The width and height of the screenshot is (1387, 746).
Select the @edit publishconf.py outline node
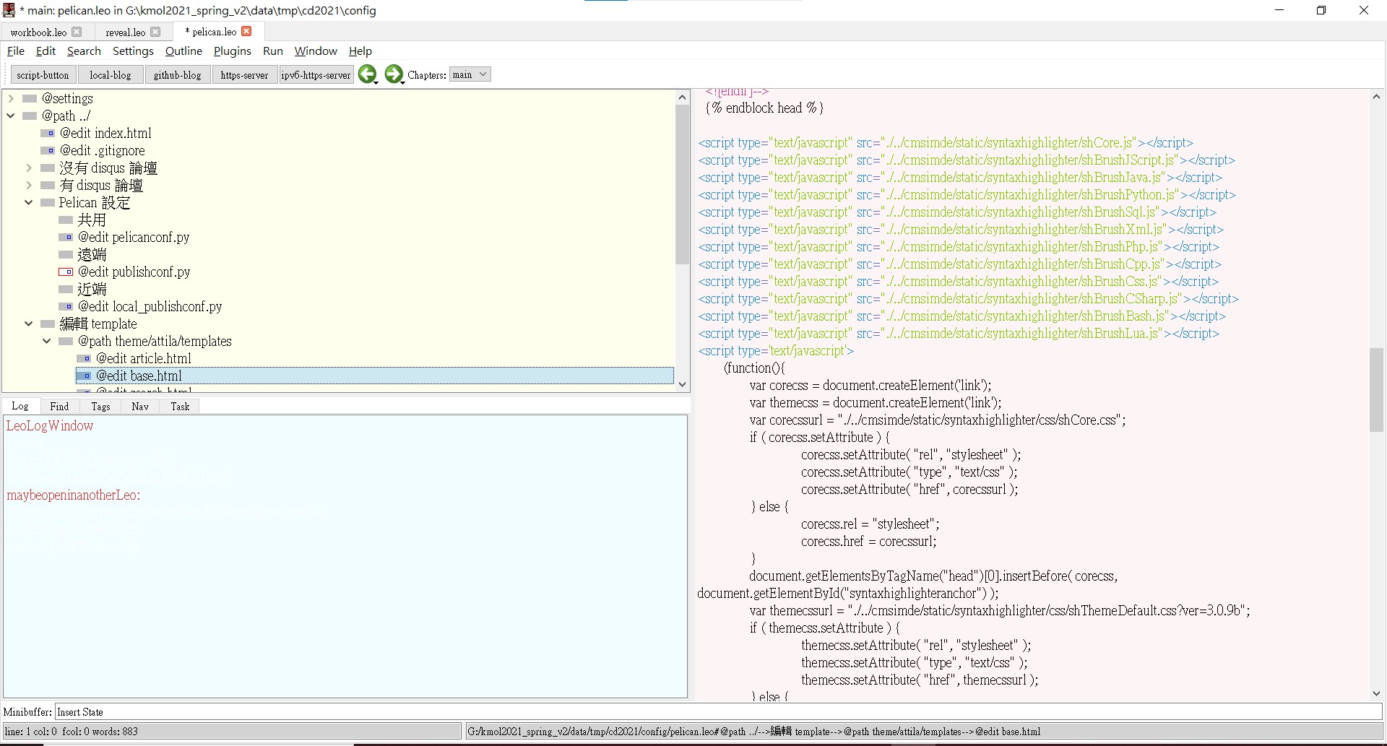pos(134,272)
